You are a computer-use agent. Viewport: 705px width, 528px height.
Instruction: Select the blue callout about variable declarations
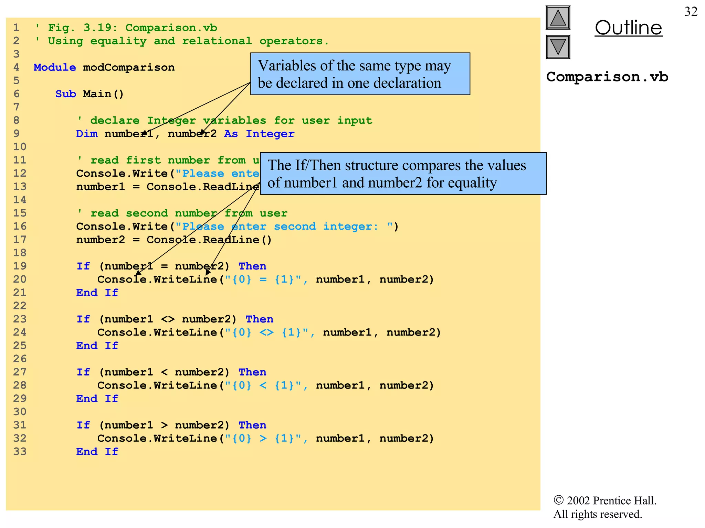(x=360, y=74)
